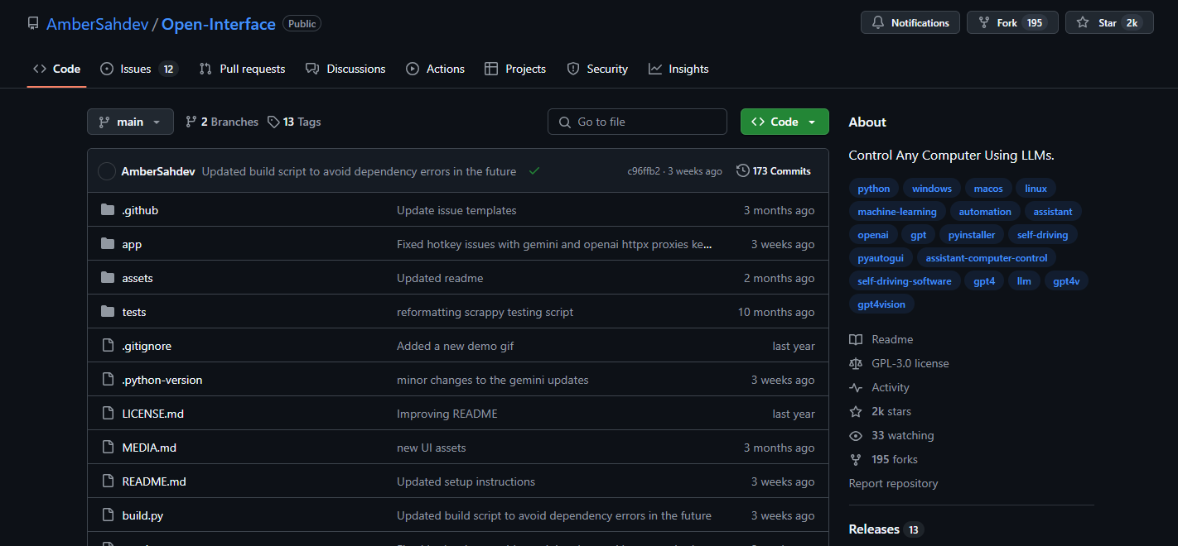1178x546 pixels.
Task: Click the scale icon beside GPL-3.0 license
Action: [x=856, y=363]
